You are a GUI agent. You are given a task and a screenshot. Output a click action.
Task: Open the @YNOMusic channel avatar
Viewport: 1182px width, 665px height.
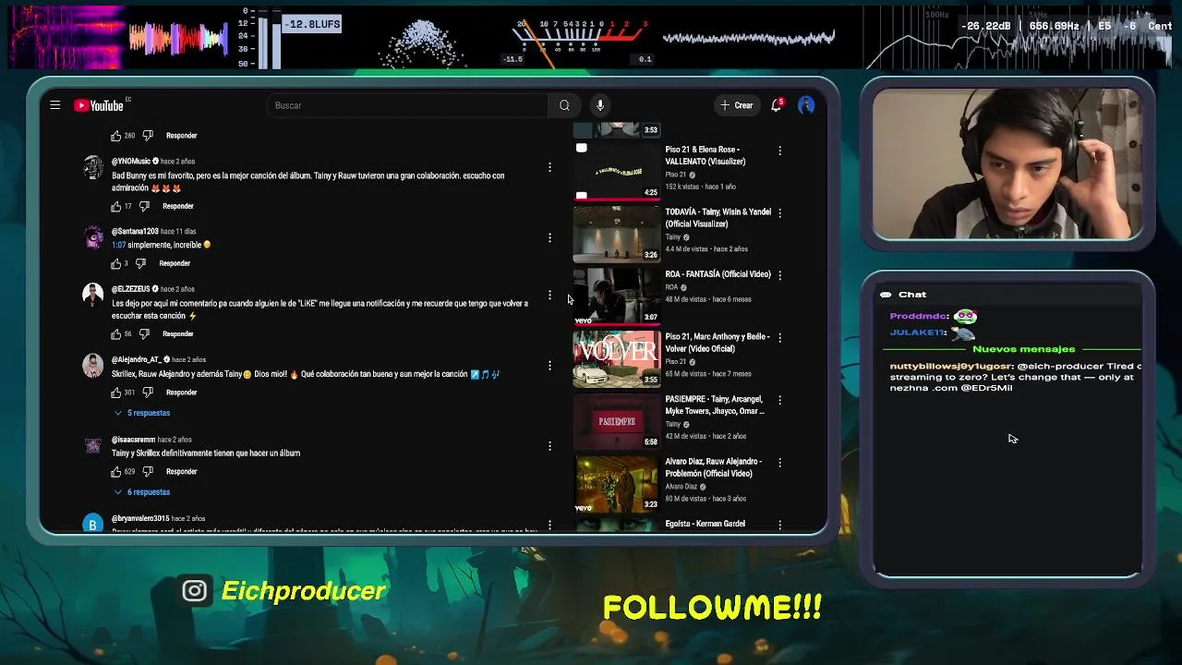click(x=92, y=167)
